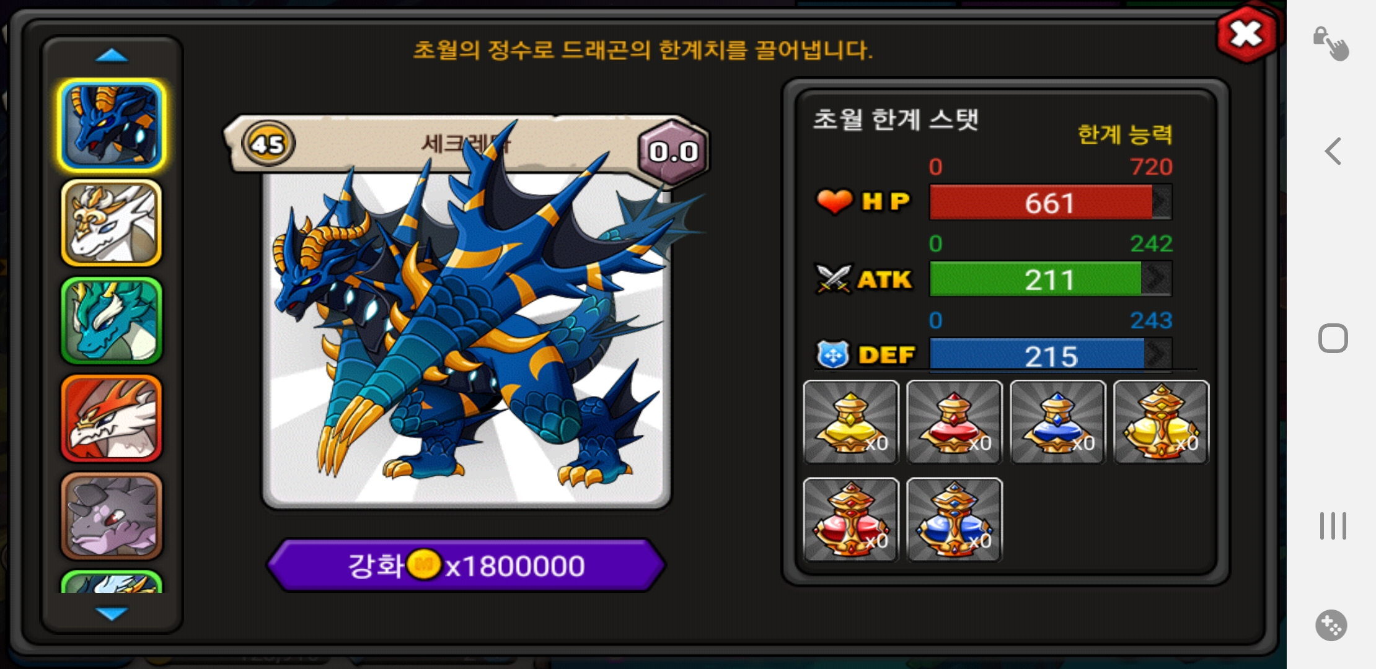Pick the red-framed white dragon portrait

pos(112,418)
